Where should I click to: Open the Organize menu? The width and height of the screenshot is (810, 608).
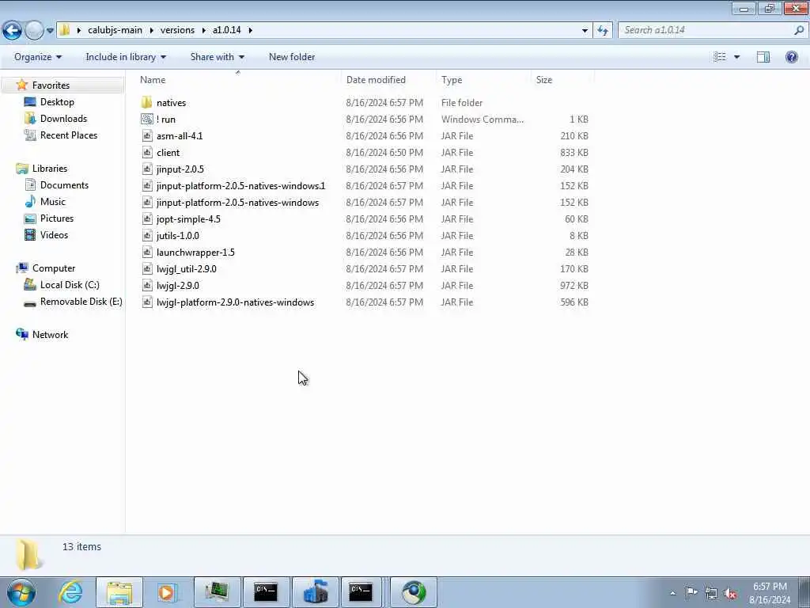38,57
